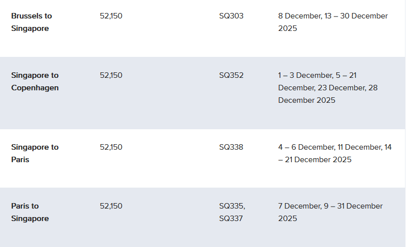Click the SQ335, SQ337 flight numbers
The image size is (407, 247).
click(232, 212)
